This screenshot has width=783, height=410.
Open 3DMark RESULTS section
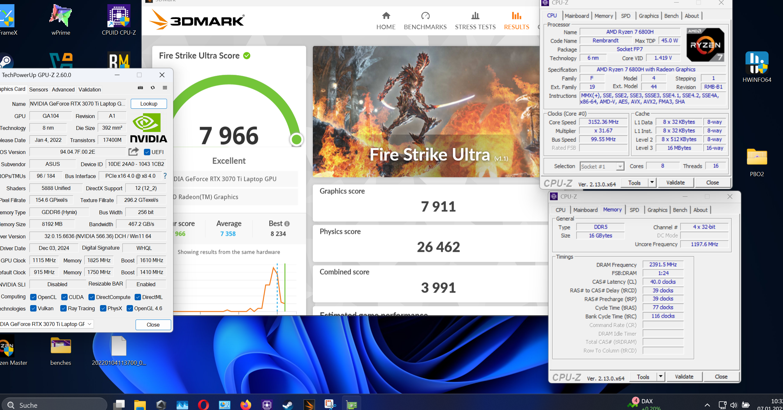pos(516,21)
